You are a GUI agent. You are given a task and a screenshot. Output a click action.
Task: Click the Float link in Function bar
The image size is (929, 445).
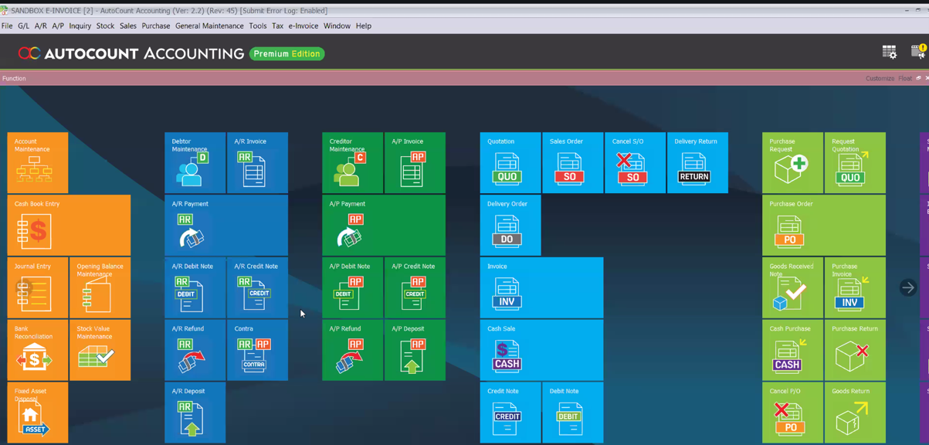pyautogui.click(x=905, y=78)
